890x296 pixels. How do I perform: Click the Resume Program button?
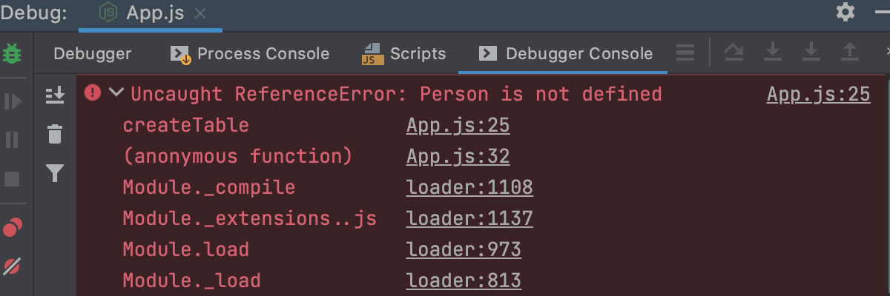click(x=13, y=101)
